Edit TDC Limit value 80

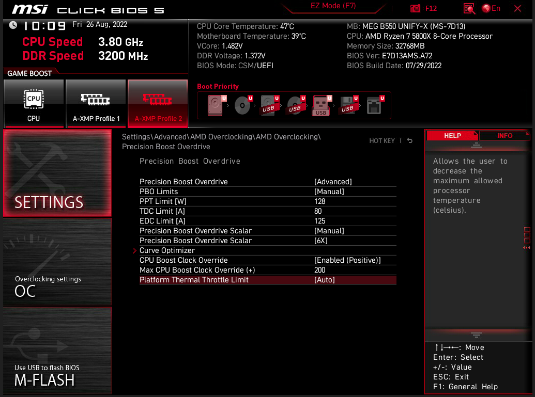coord(318,211)
